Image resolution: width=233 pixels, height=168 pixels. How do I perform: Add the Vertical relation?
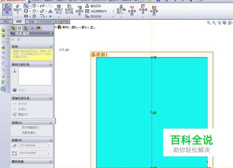tap(20, 109)
